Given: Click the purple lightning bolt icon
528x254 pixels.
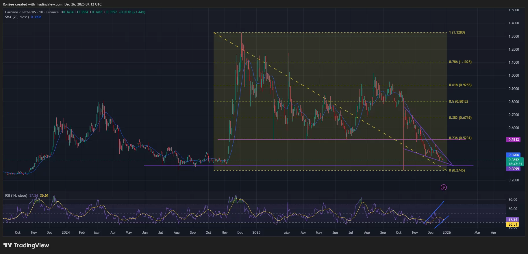Looking at the screenshot, I should 444,187.
